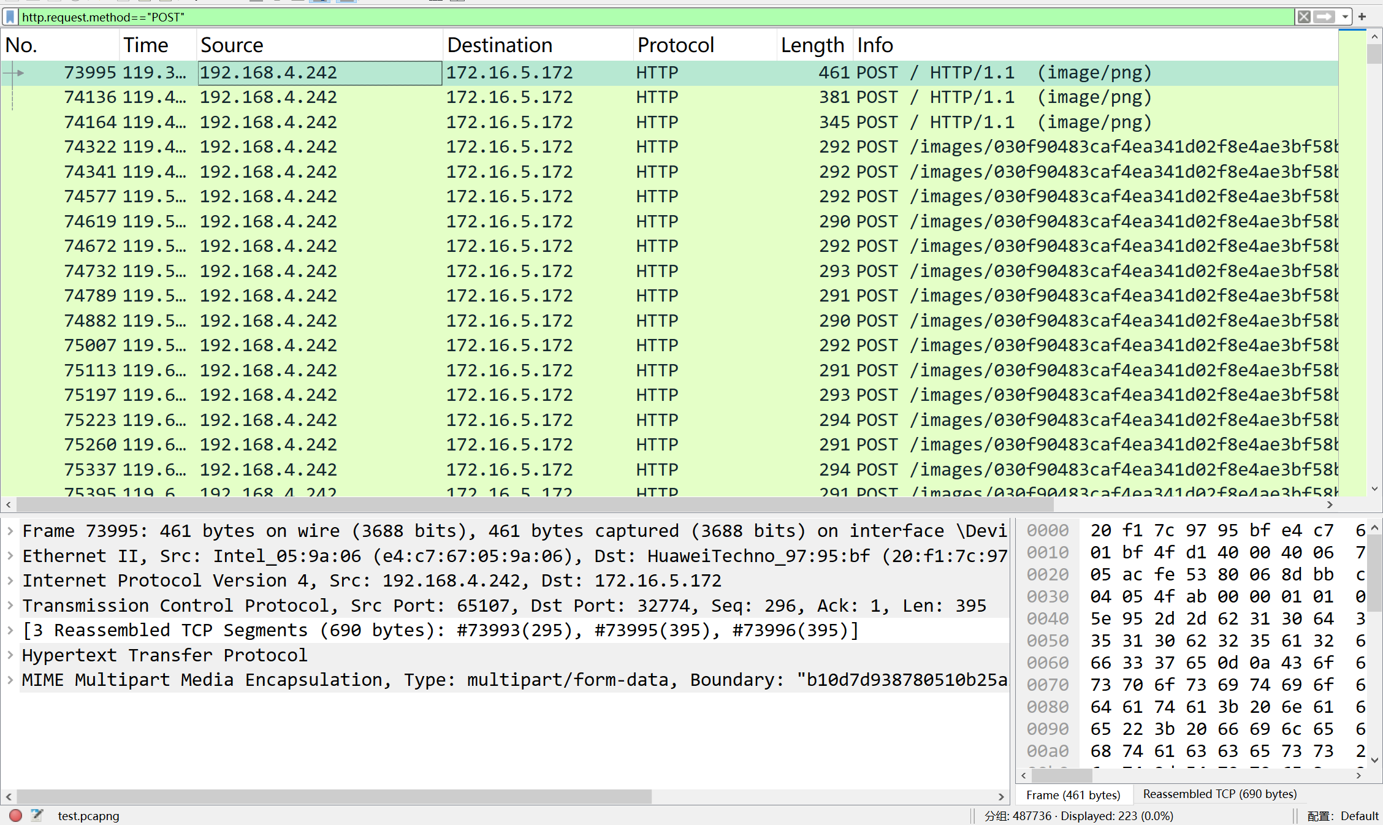The image size is (1383, 825).
Task: Open capture file comment editor icon
Action: [x=37, y=815]
